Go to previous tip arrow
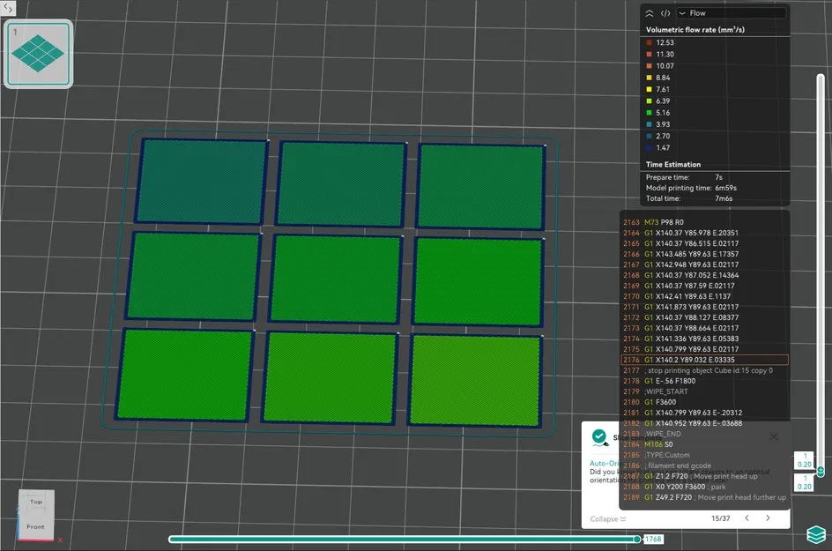This screenshot has width=832, height=551. [x=747, y=518]
